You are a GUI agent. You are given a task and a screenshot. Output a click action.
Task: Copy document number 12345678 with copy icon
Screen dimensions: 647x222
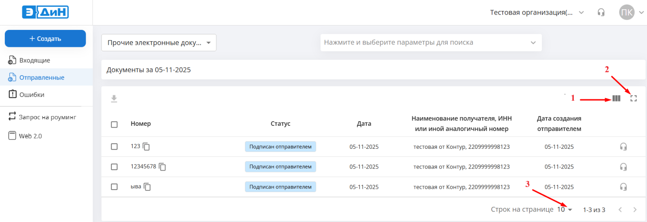click(163, 167)
